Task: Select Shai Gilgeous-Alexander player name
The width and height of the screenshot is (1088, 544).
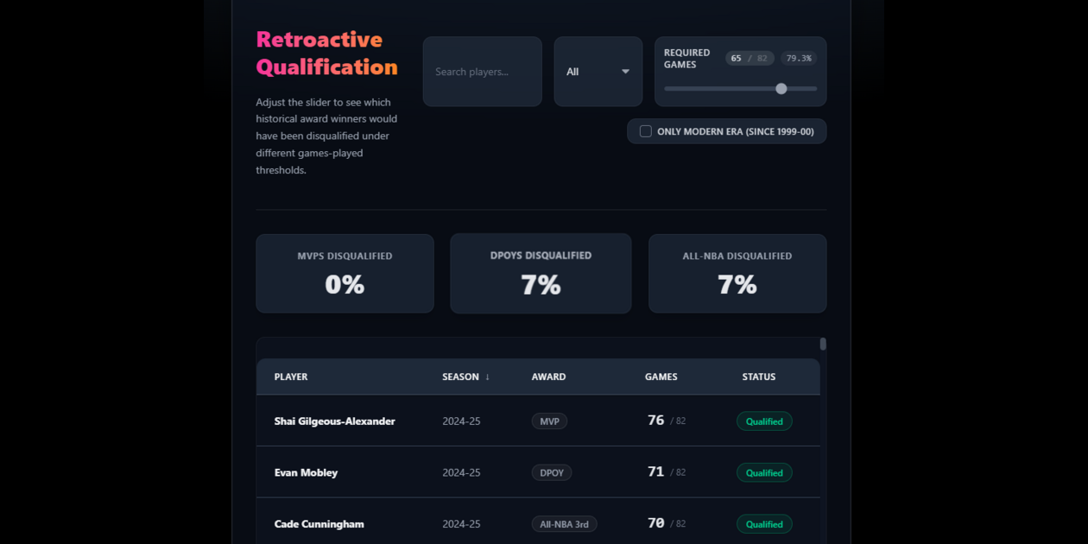Action: [x=334, y=421]
